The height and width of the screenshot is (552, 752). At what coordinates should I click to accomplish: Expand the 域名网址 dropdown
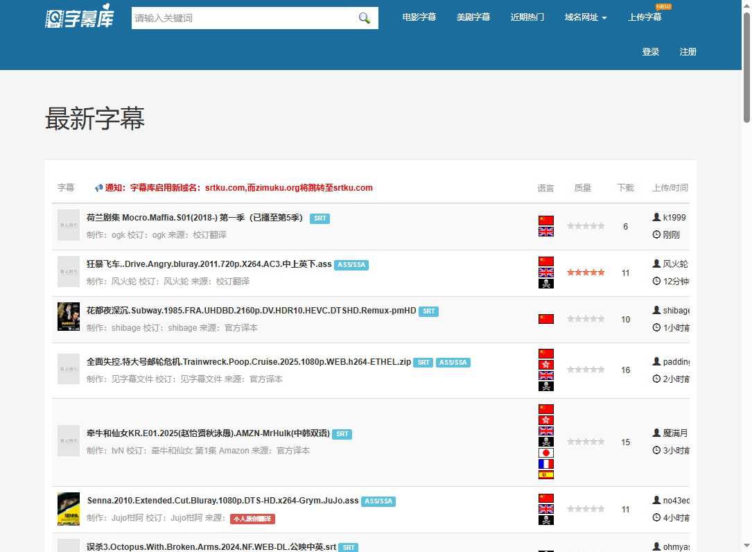point(586,17)
